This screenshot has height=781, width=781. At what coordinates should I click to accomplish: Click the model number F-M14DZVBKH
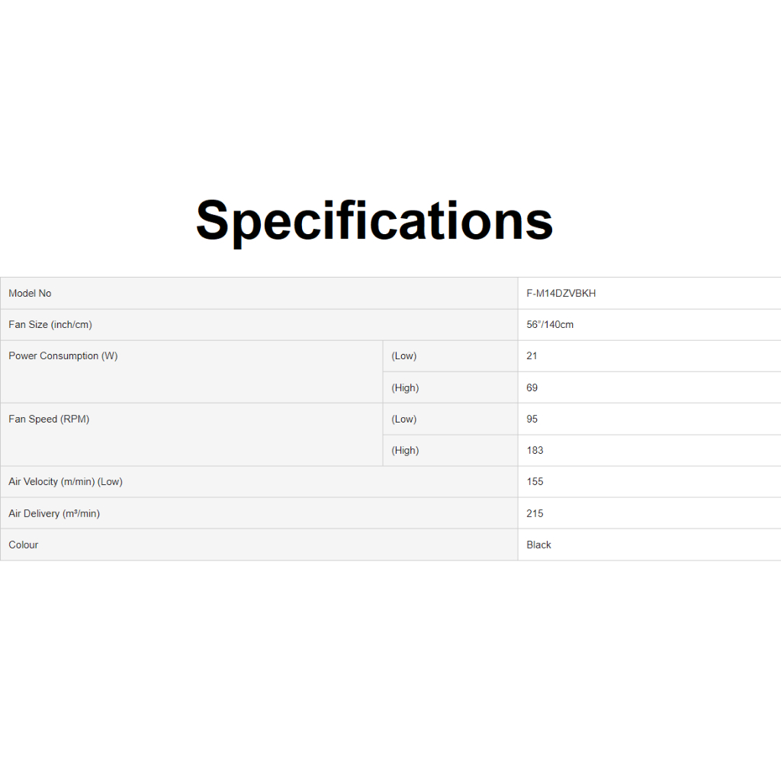click(561, 294)
